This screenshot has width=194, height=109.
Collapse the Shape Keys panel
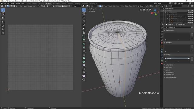tap(169, 43)
